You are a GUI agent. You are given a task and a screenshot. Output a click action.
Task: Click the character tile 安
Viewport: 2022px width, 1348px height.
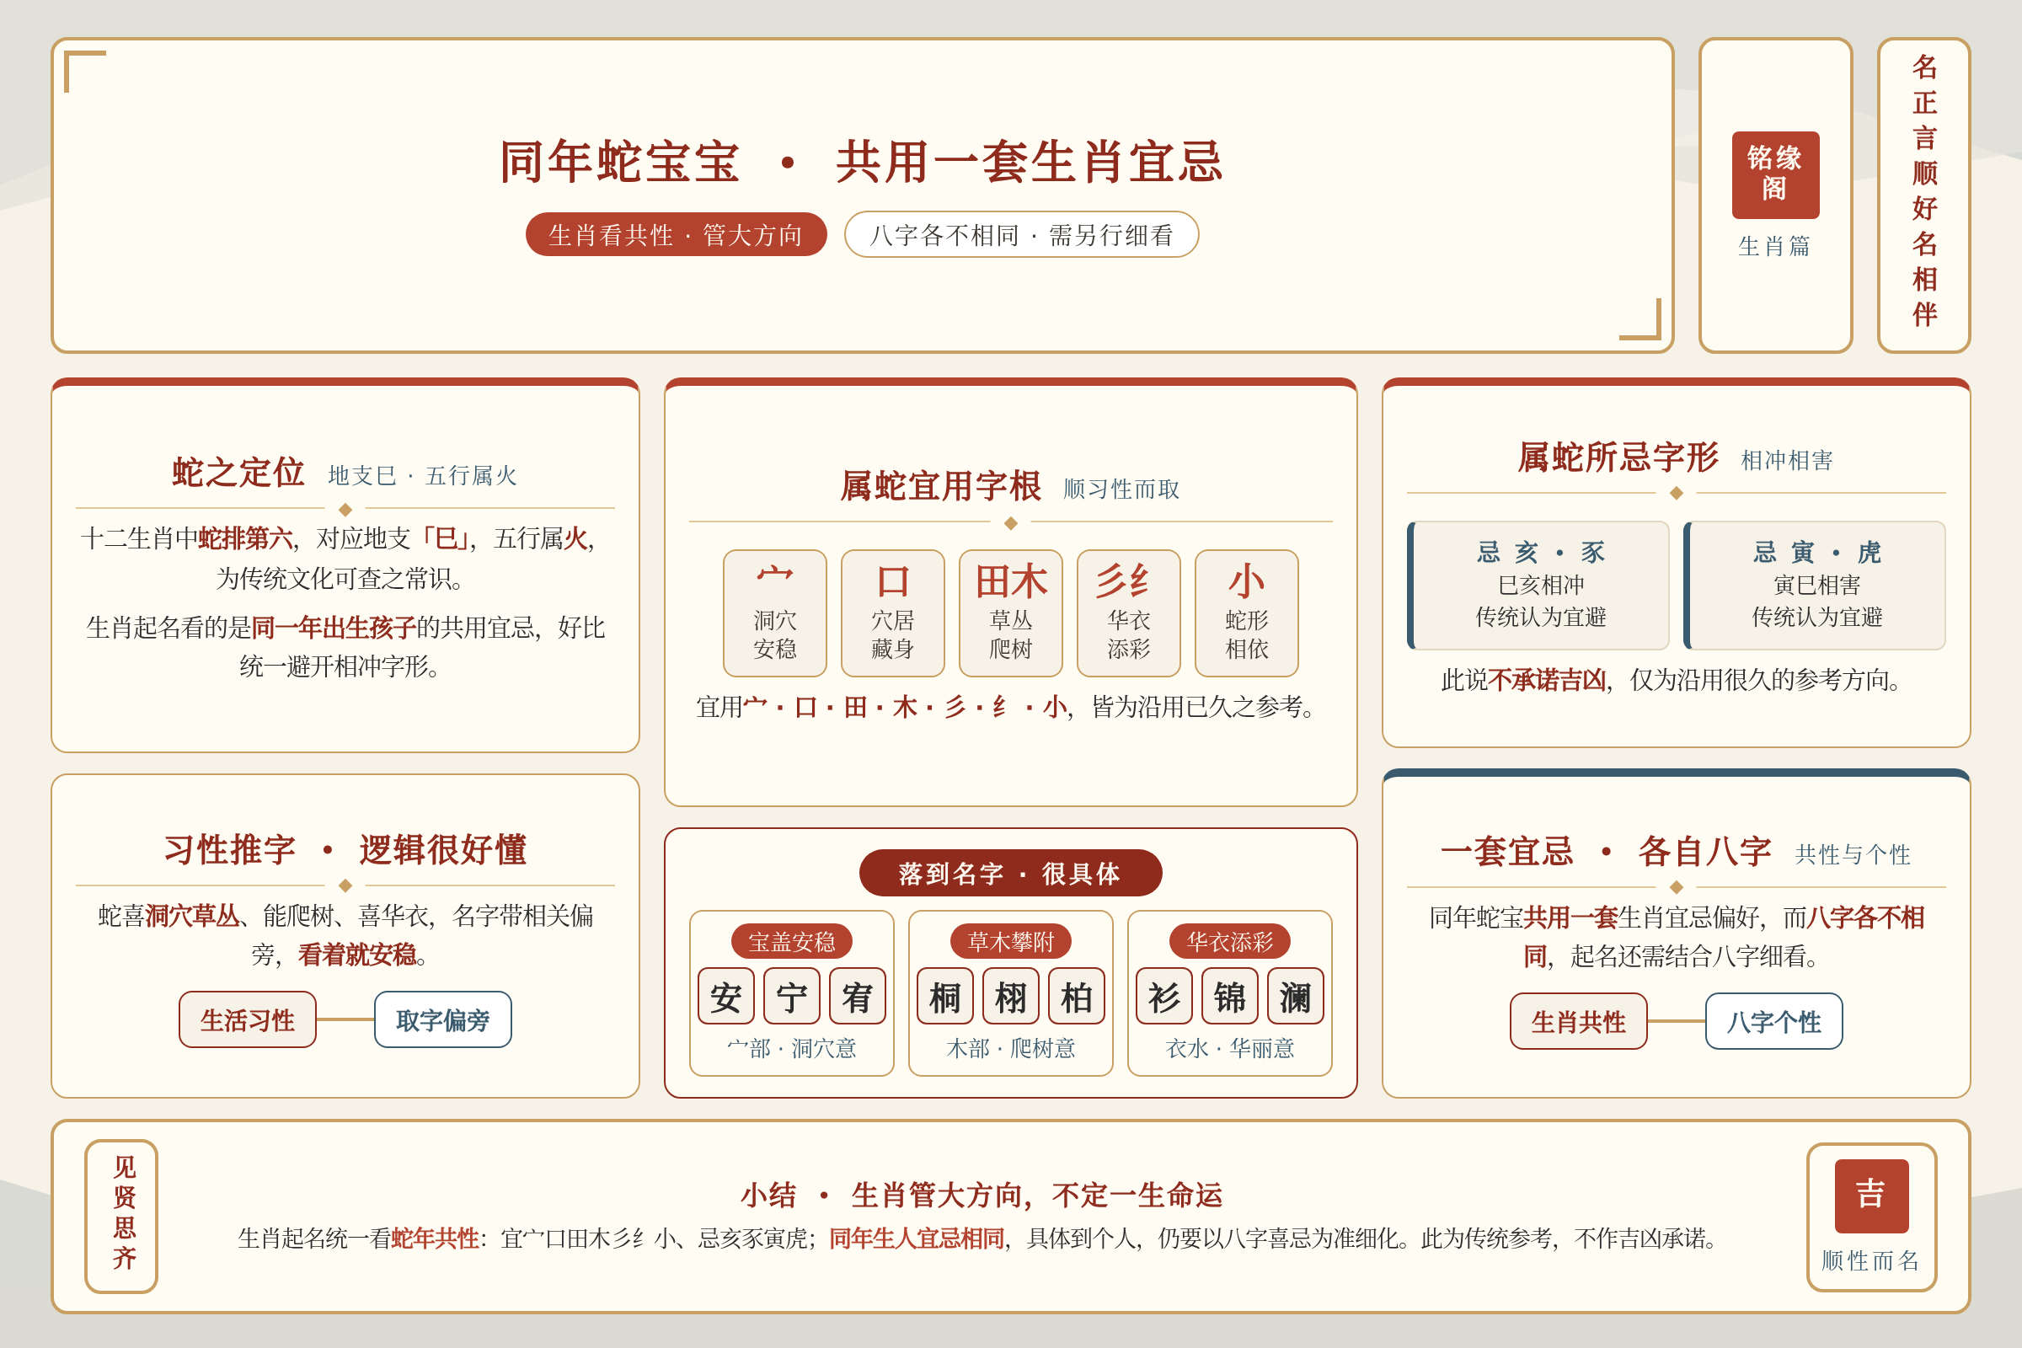pos(725,996)
